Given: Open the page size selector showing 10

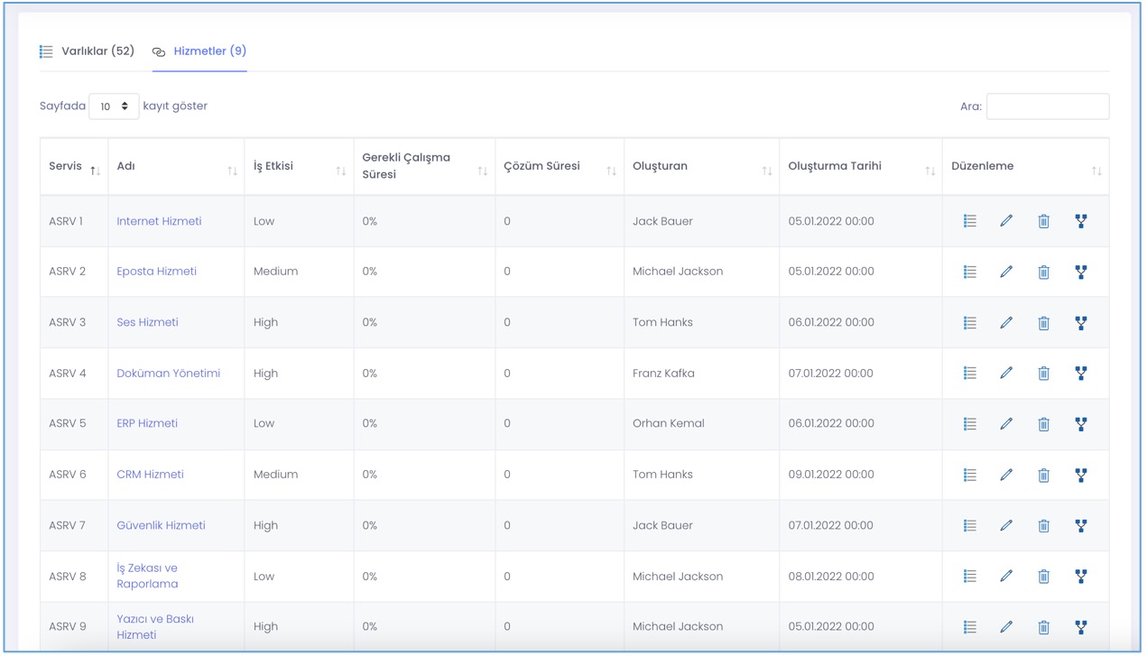Looking at the screenshot, I should 114,106.
